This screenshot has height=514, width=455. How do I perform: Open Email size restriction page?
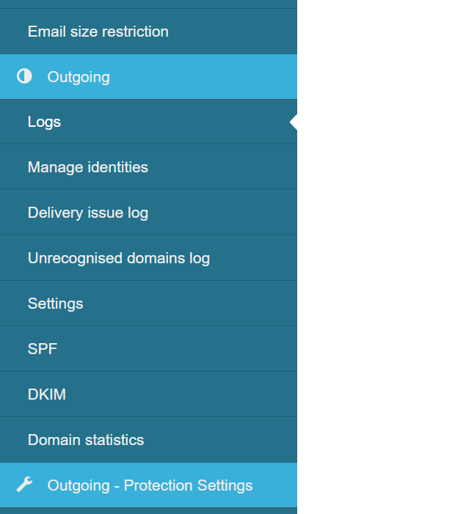98,32
